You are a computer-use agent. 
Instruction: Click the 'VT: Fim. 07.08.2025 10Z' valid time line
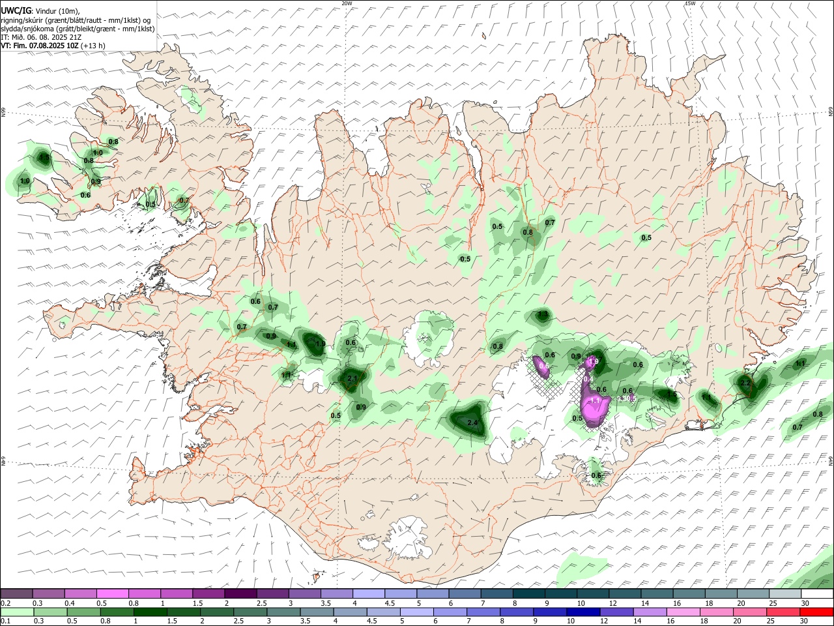[40, 46]
